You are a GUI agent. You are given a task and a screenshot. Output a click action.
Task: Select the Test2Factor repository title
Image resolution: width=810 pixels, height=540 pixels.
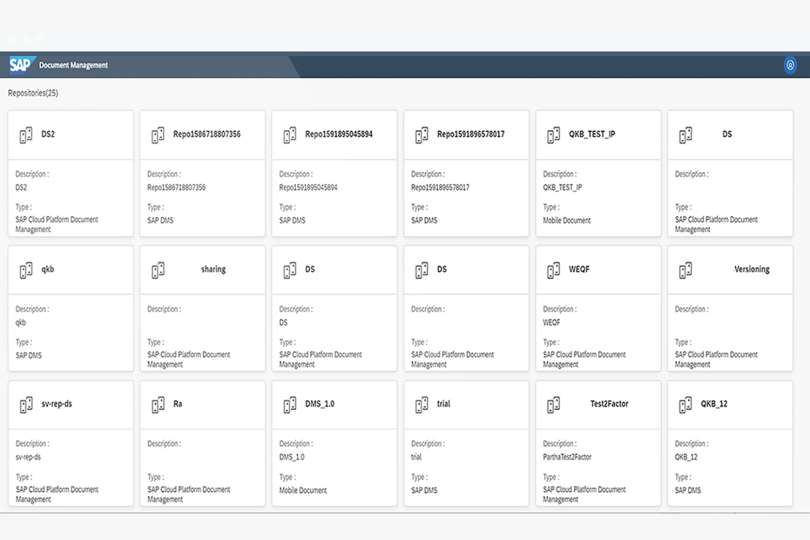coord(609,404)
